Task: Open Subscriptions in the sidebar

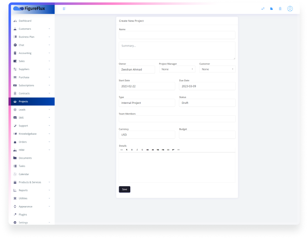Action: point(32,85)
